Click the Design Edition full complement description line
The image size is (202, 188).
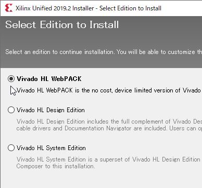pos(109,122)
